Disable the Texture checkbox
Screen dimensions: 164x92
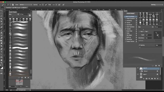coord(125,23)
